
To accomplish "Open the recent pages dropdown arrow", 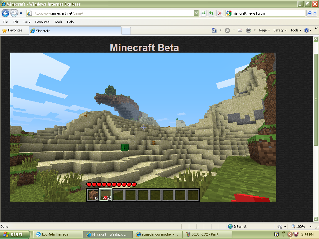I will pyautogui.click(x=21, y=13).
